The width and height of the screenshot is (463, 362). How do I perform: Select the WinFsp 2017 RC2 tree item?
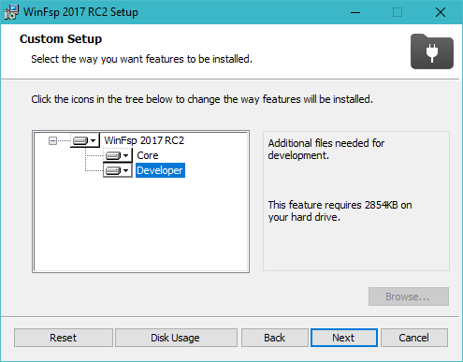click(x=144, y=140)
